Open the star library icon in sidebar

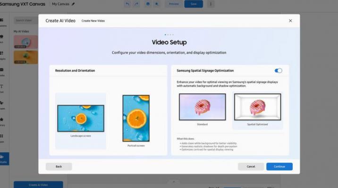click(2, 122)
